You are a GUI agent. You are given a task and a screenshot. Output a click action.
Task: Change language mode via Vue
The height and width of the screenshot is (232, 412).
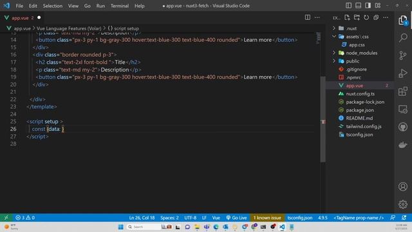pos(216,218)
